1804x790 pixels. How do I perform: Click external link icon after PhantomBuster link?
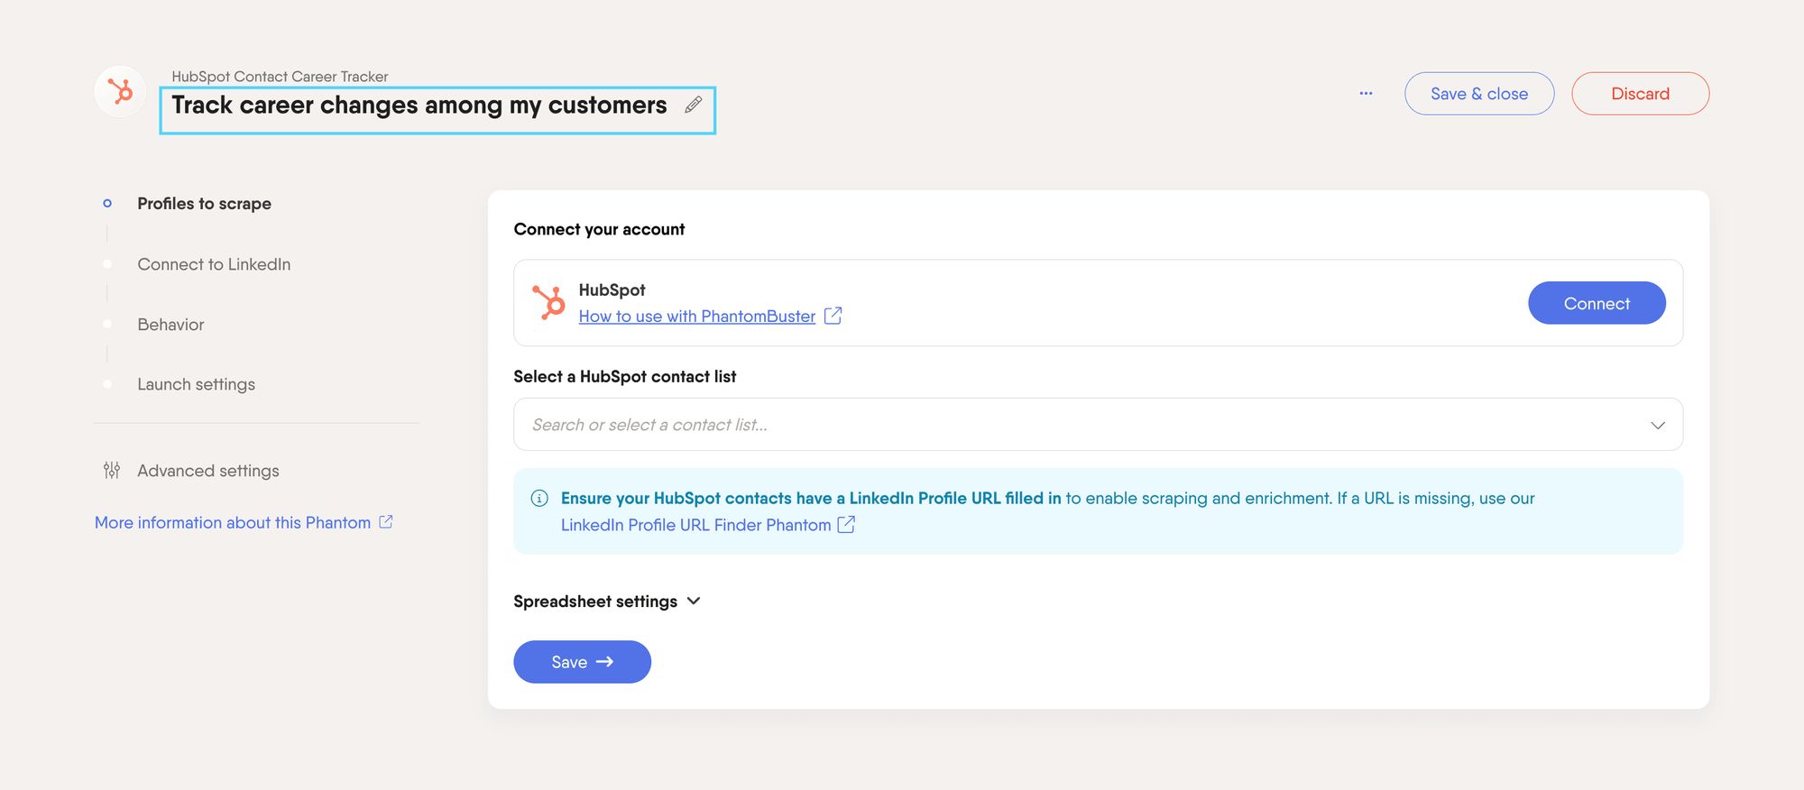pyautogui.click(x=833, y=316)
